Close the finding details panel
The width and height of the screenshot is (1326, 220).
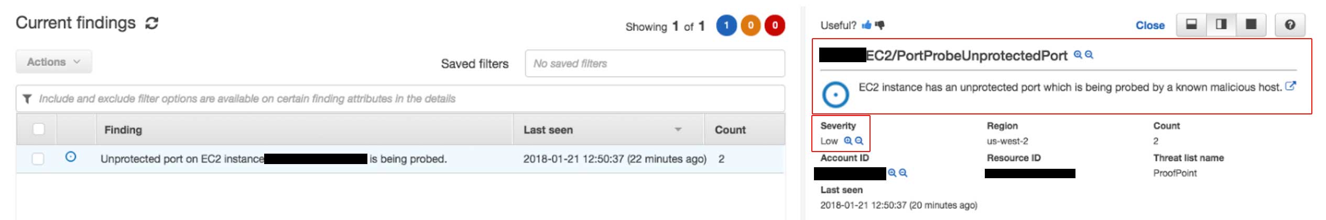click(1149, 25)
